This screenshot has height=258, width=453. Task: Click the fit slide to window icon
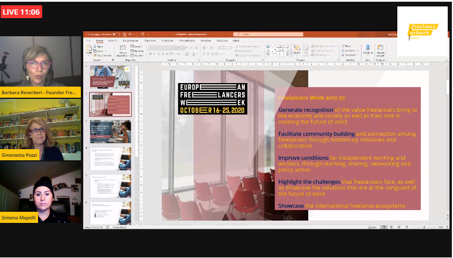[x=447, y=227]
